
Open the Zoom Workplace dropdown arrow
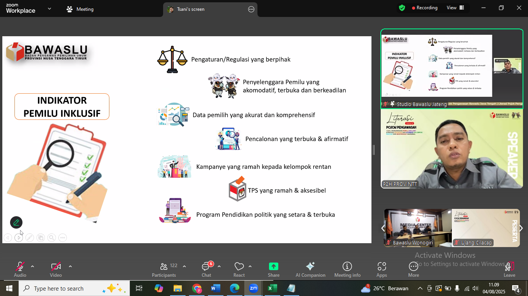pos(49,8)
